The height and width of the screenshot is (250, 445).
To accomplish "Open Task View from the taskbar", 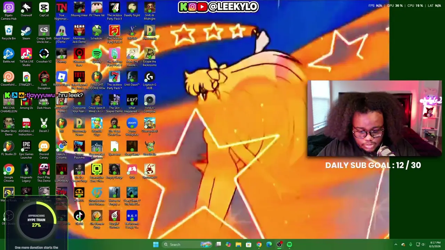I will 218,244.
